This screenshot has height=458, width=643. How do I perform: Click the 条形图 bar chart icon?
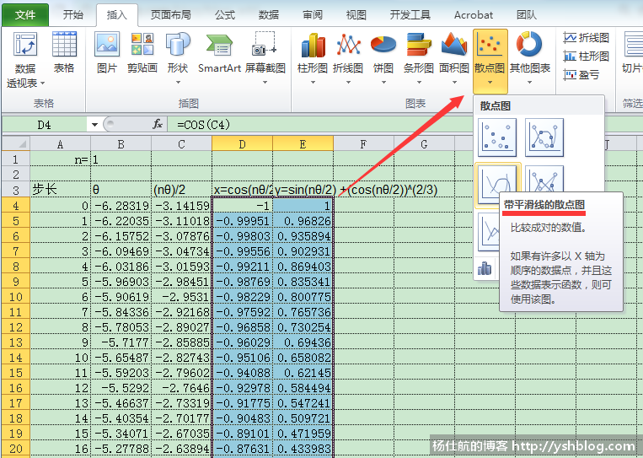(x=419, y=45)
